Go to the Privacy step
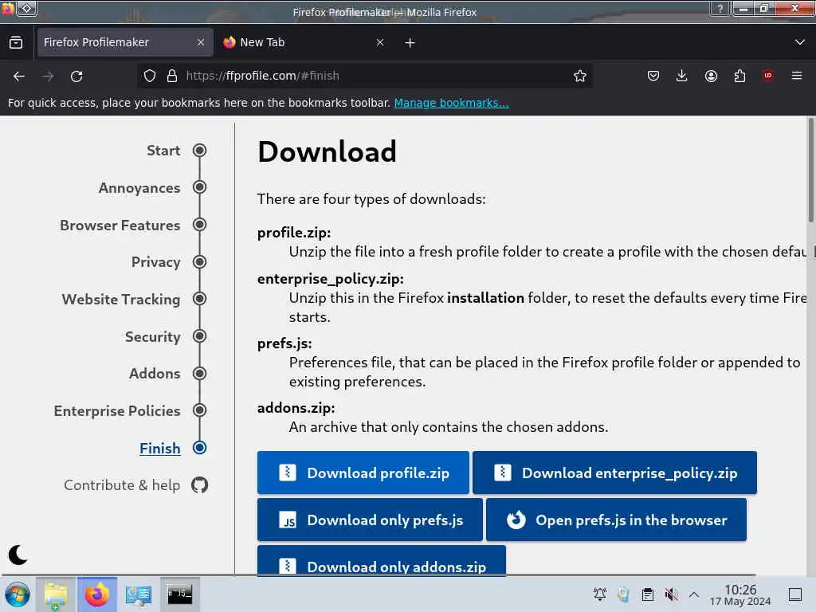This screenshot has width=816, height=612. click(x=156, y=262)
